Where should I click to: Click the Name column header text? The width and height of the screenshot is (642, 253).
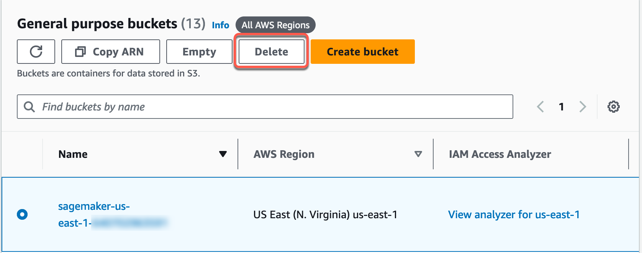(73, 154)
